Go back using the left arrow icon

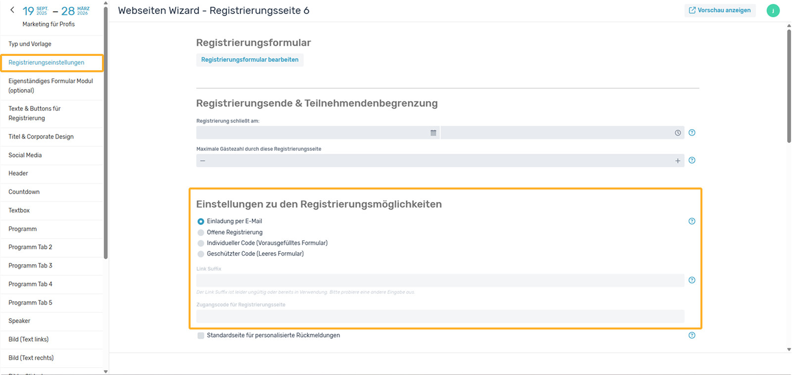coord(12,10)
